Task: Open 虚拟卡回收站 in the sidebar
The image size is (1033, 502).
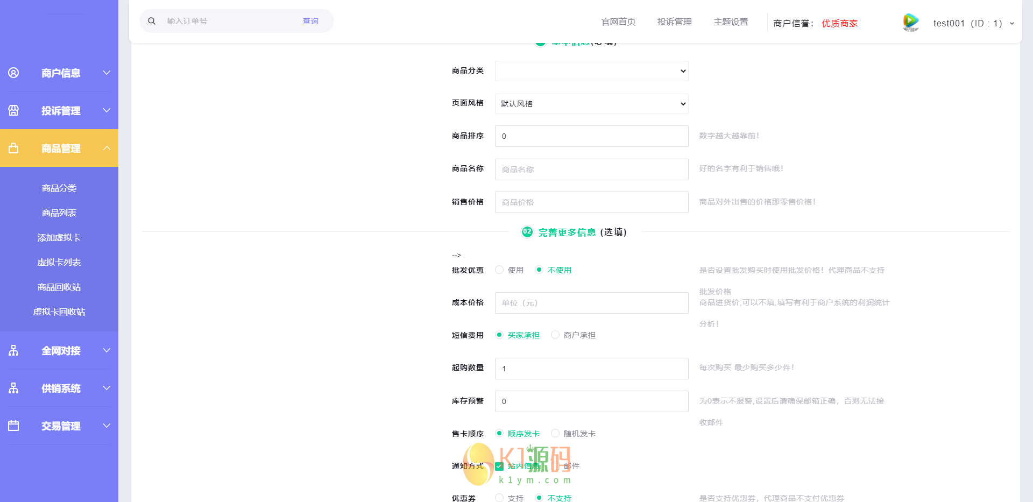Action: pyautogui.click(x=59, y=312)
